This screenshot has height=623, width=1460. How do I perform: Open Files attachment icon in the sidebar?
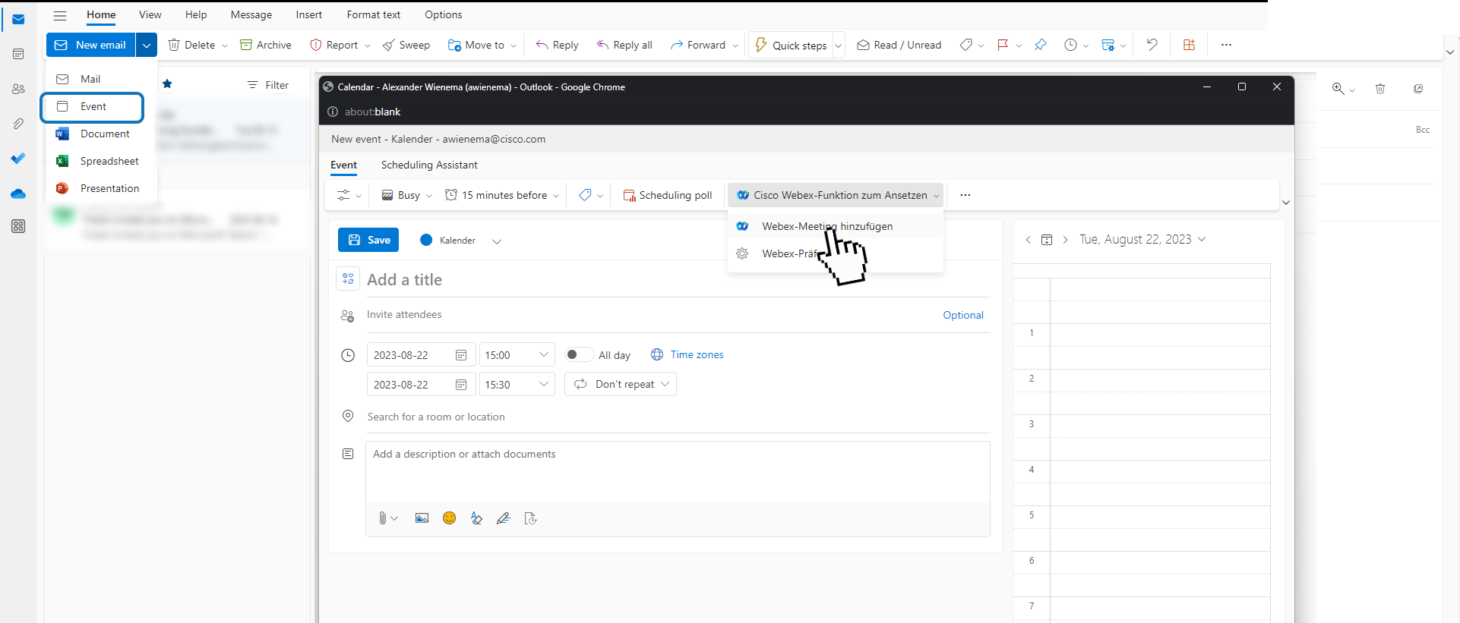[x=18, y=123]
